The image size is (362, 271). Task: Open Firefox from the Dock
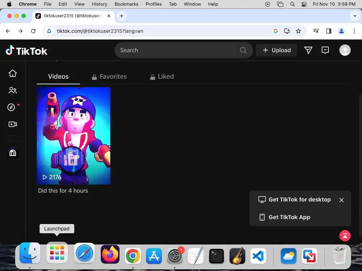[110, 254]
